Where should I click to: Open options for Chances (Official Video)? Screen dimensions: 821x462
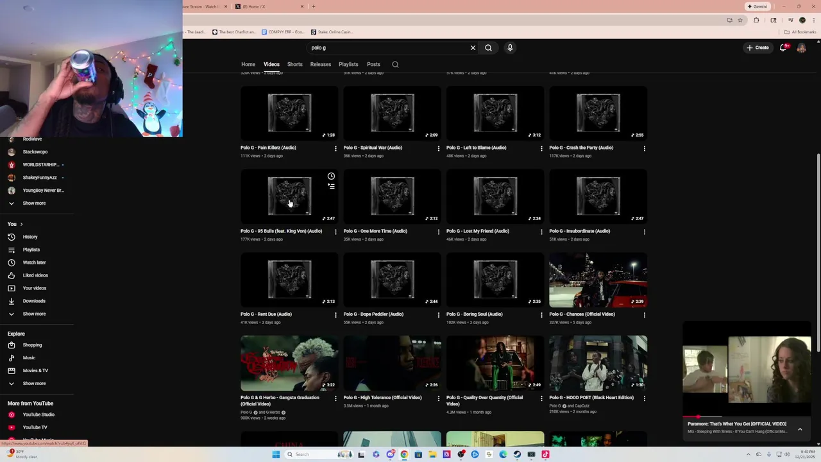click(645, 315)
